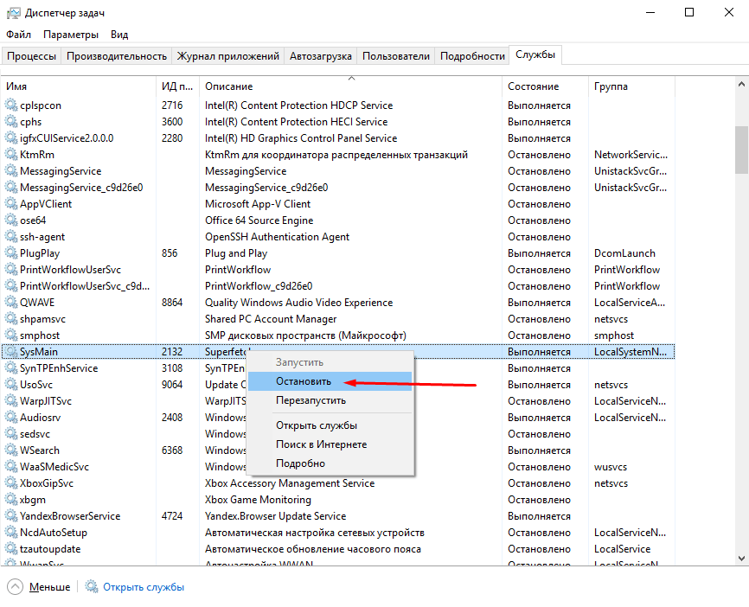Sort by the Описание column header

pyautogui.click(x=350, y=86)
